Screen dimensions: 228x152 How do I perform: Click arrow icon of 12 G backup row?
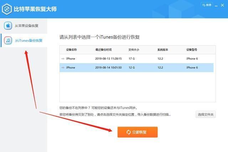(63, 67)
